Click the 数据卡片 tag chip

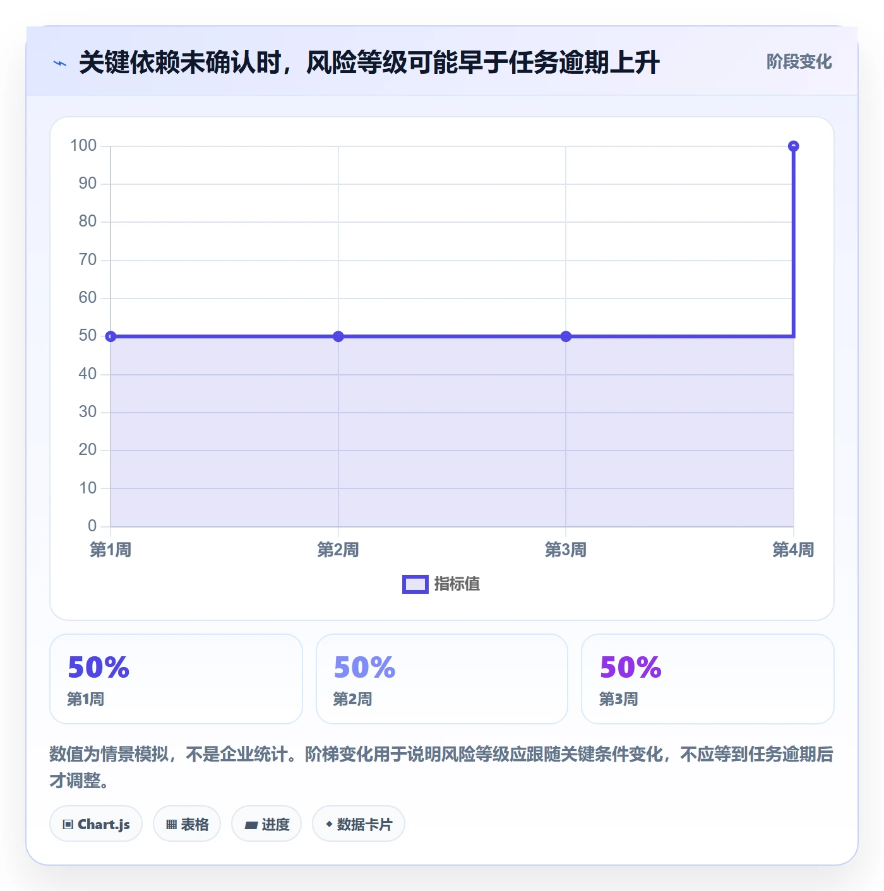359,824
